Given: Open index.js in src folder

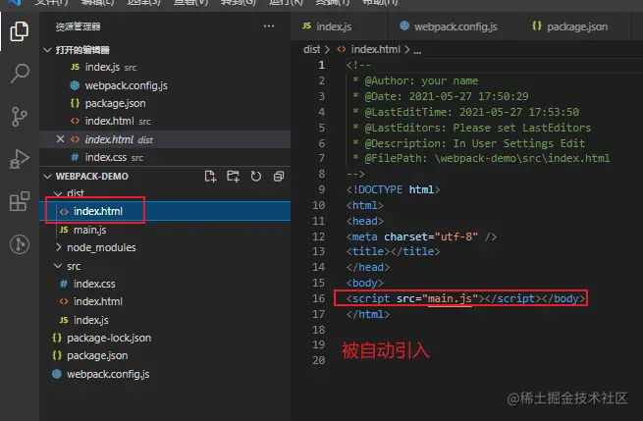Looking at the screenshot, I should (165, 320).
